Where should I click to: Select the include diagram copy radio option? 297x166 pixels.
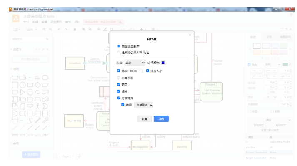(119, 46)
